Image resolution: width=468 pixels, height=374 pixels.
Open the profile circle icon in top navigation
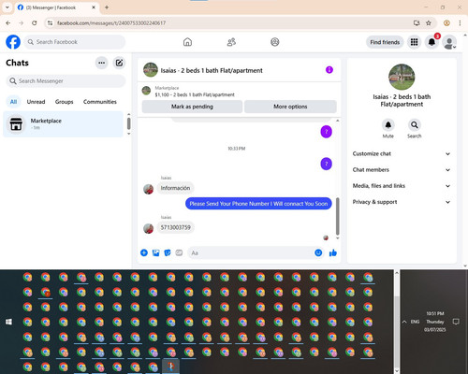click(x=275, y=42)
